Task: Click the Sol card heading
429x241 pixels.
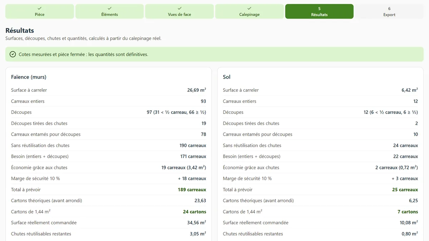Action: point(227,77)
